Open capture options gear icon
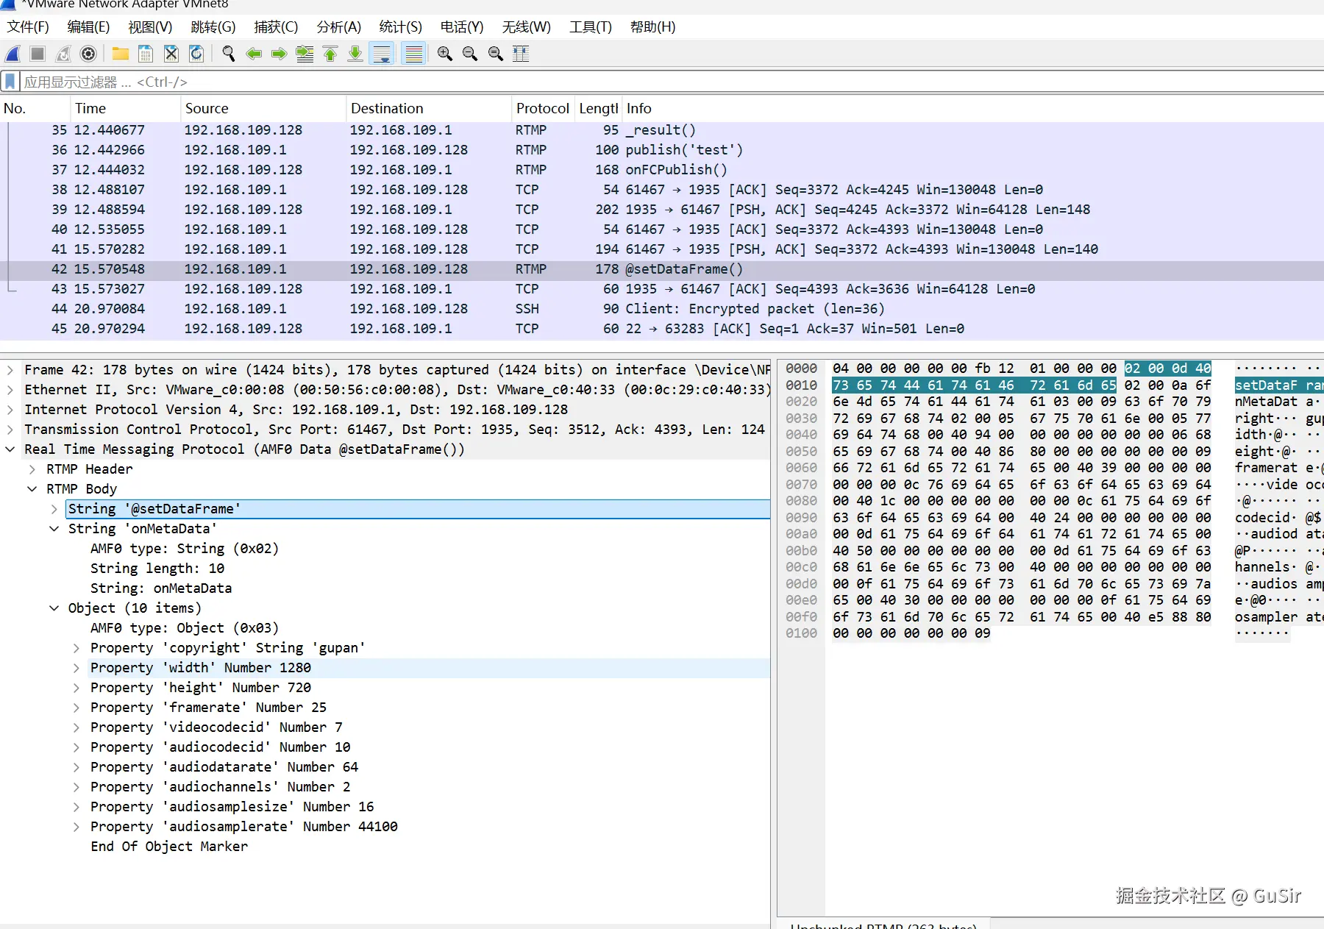The width and height of the screenshot is (1324, 929). click(88, 54)
